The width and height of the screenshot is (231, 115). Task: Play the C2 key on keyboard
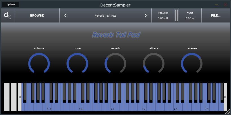(x=144, y=107)
